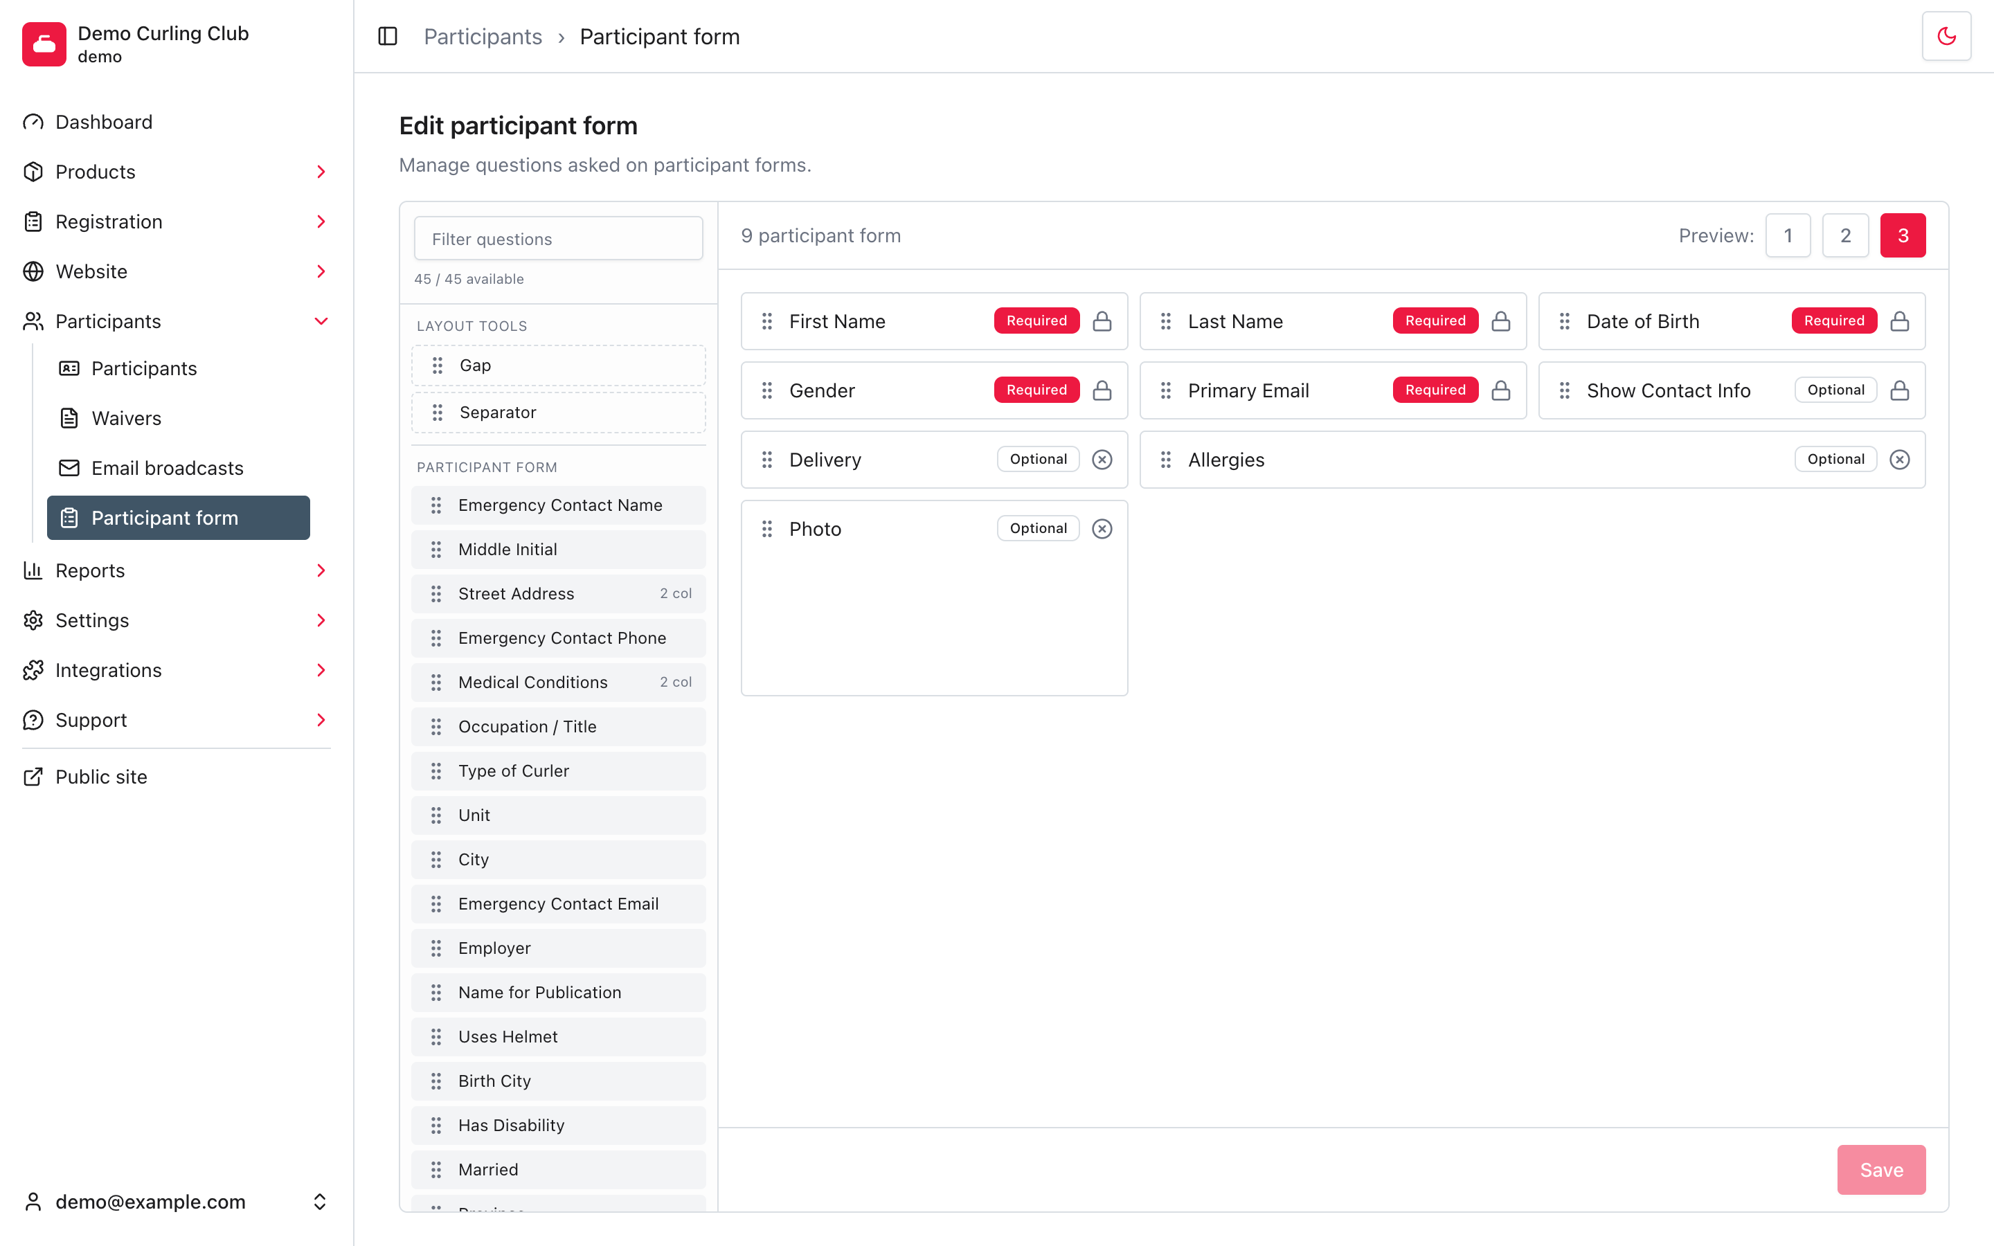The height and width of the screenshot is (1246, 1994).
Task: Expand the Reports menu
Action: click(177, 570)
